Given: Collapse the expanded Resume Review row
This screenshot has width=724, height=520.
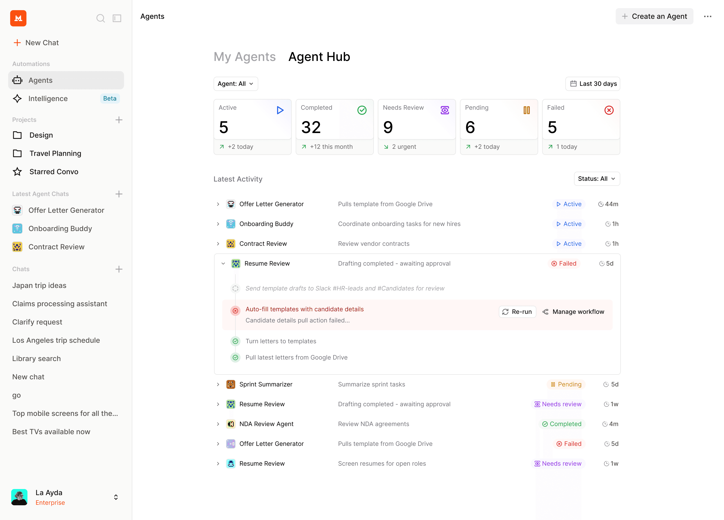Looking at the screenshot, I should [x=223, y=263].
